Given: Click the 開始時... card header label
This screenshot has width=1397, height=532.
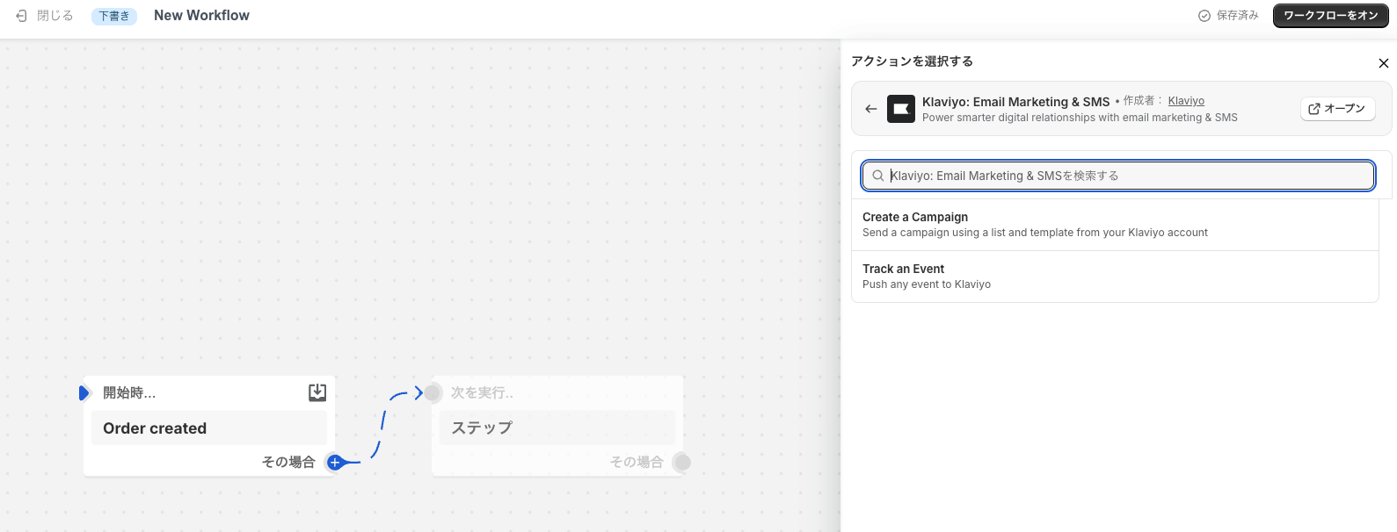Looking at the screenshot, I should coord(129,392).
